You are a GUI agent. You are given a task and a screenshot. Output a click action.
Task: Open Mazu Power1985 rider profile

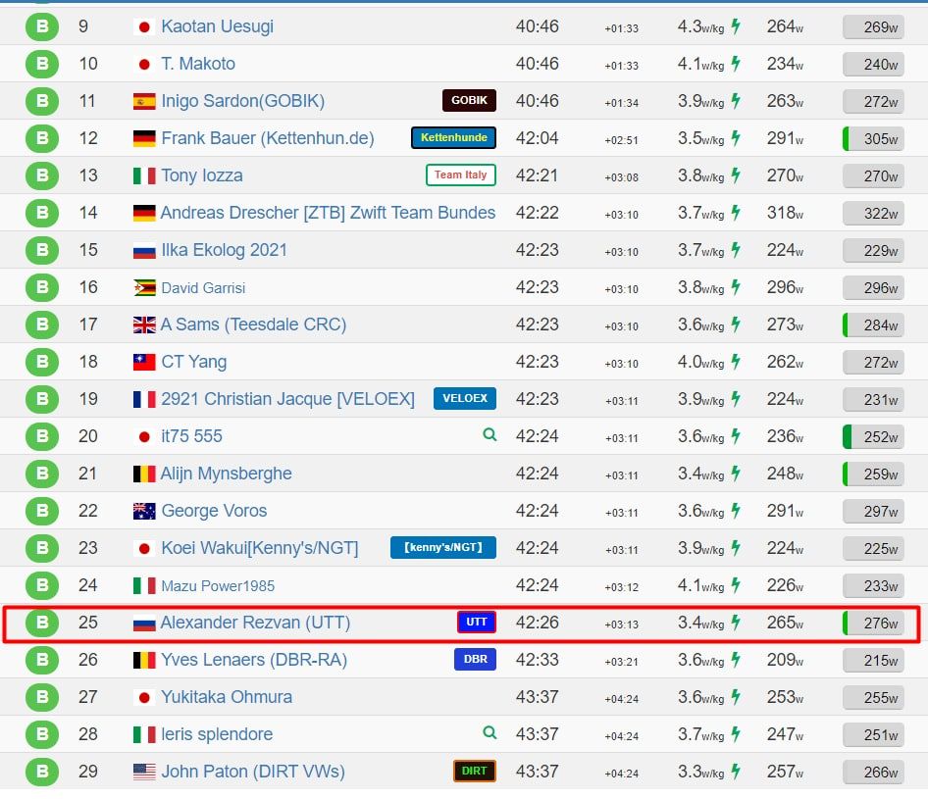click(218, 586)
